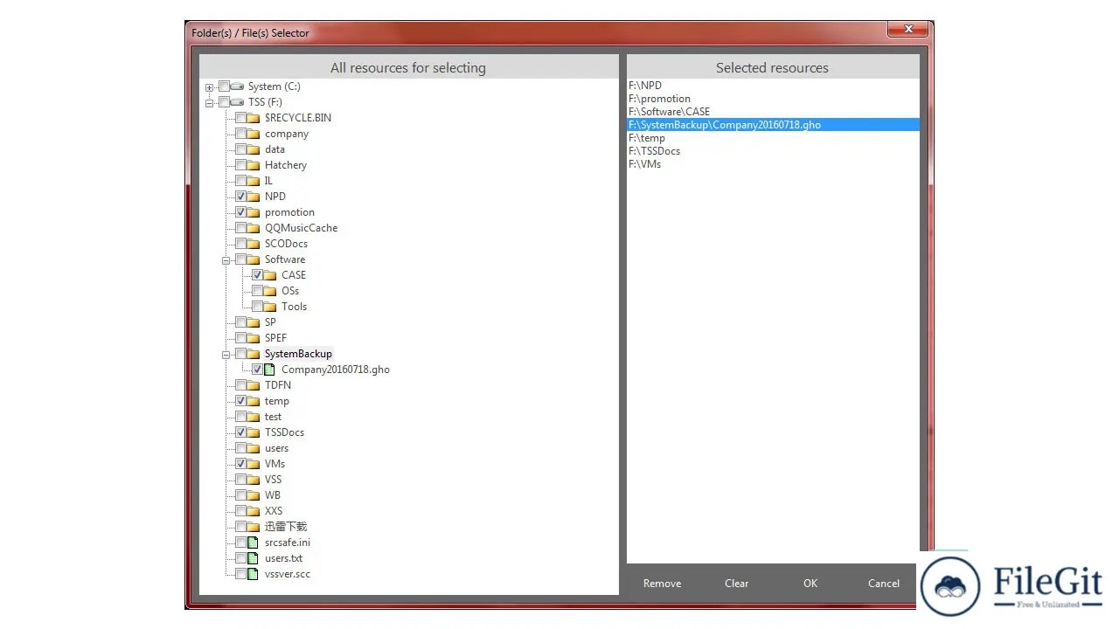This screenshot has width=1119, height=629.
Task: Click the Tools folder icon
Action: click(270, 307)
